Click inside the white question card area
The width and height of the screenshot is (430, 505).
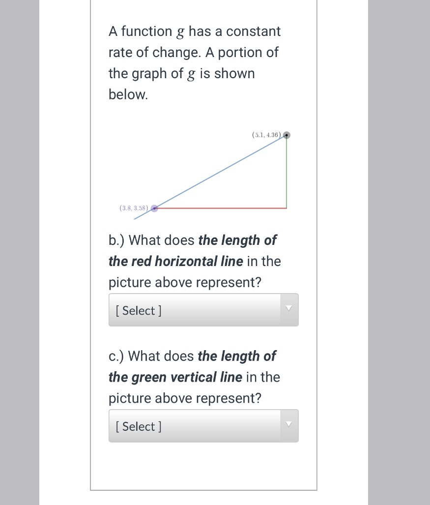[x=203, y=467]
